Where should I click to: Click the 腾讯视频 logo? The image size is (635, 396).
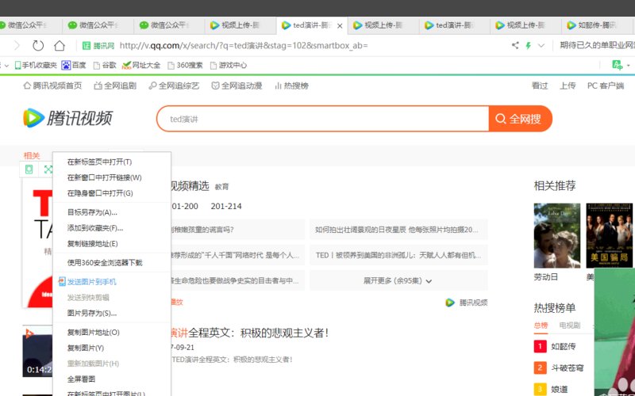pos(67,118)
